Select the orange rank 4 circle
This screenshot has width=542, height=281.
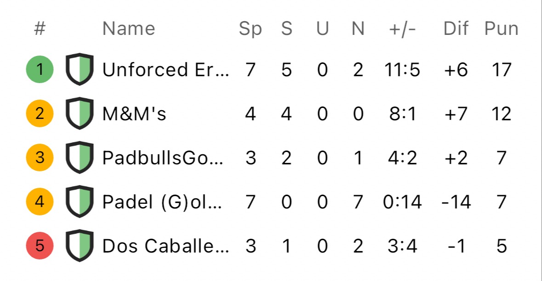coord(40,202)
